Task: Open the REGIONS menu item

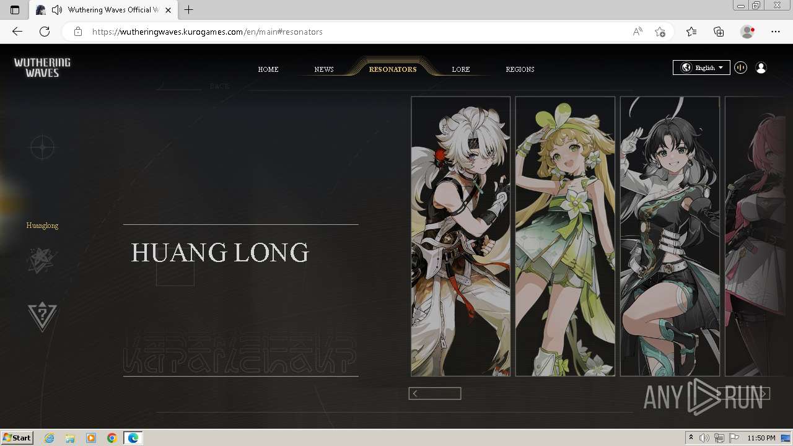Action: pyautogui.click(x=520, y=69)
